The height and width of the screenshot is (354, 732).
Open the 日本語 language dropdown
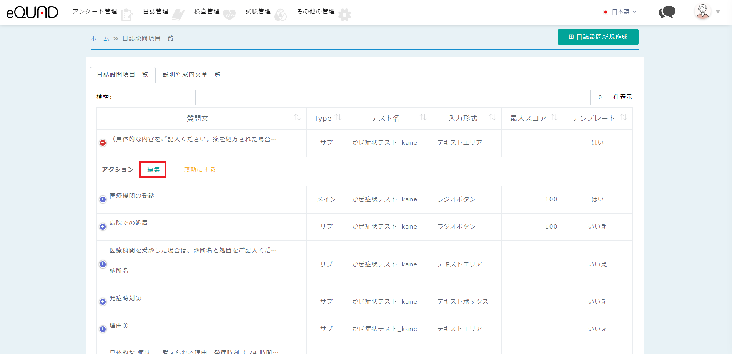620,12
